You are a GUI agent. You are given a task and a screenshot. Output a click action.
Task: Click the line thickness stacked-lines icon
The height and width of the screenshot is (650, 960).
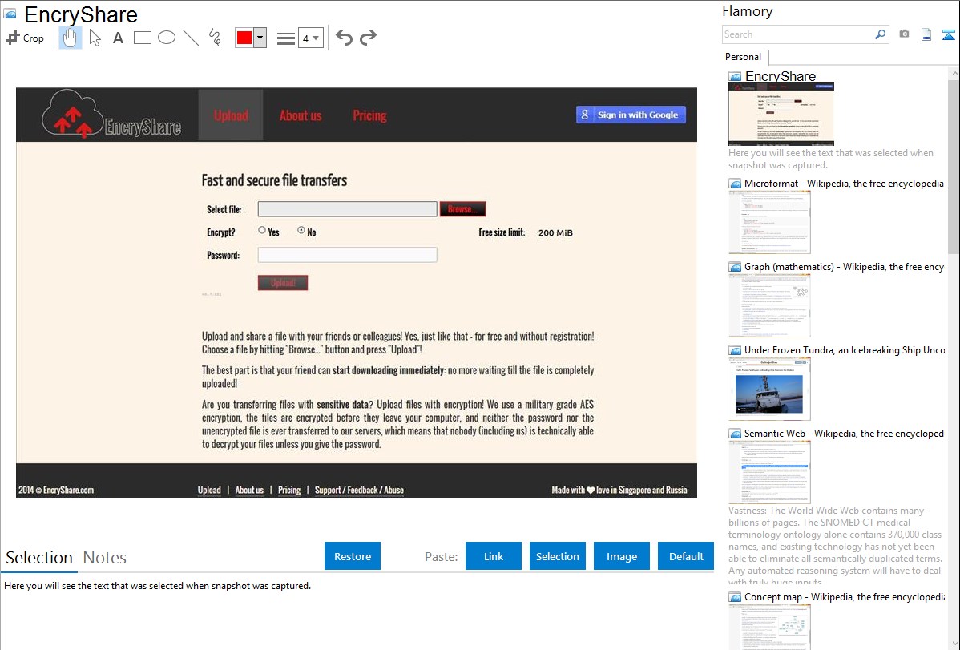coord(286,38)
